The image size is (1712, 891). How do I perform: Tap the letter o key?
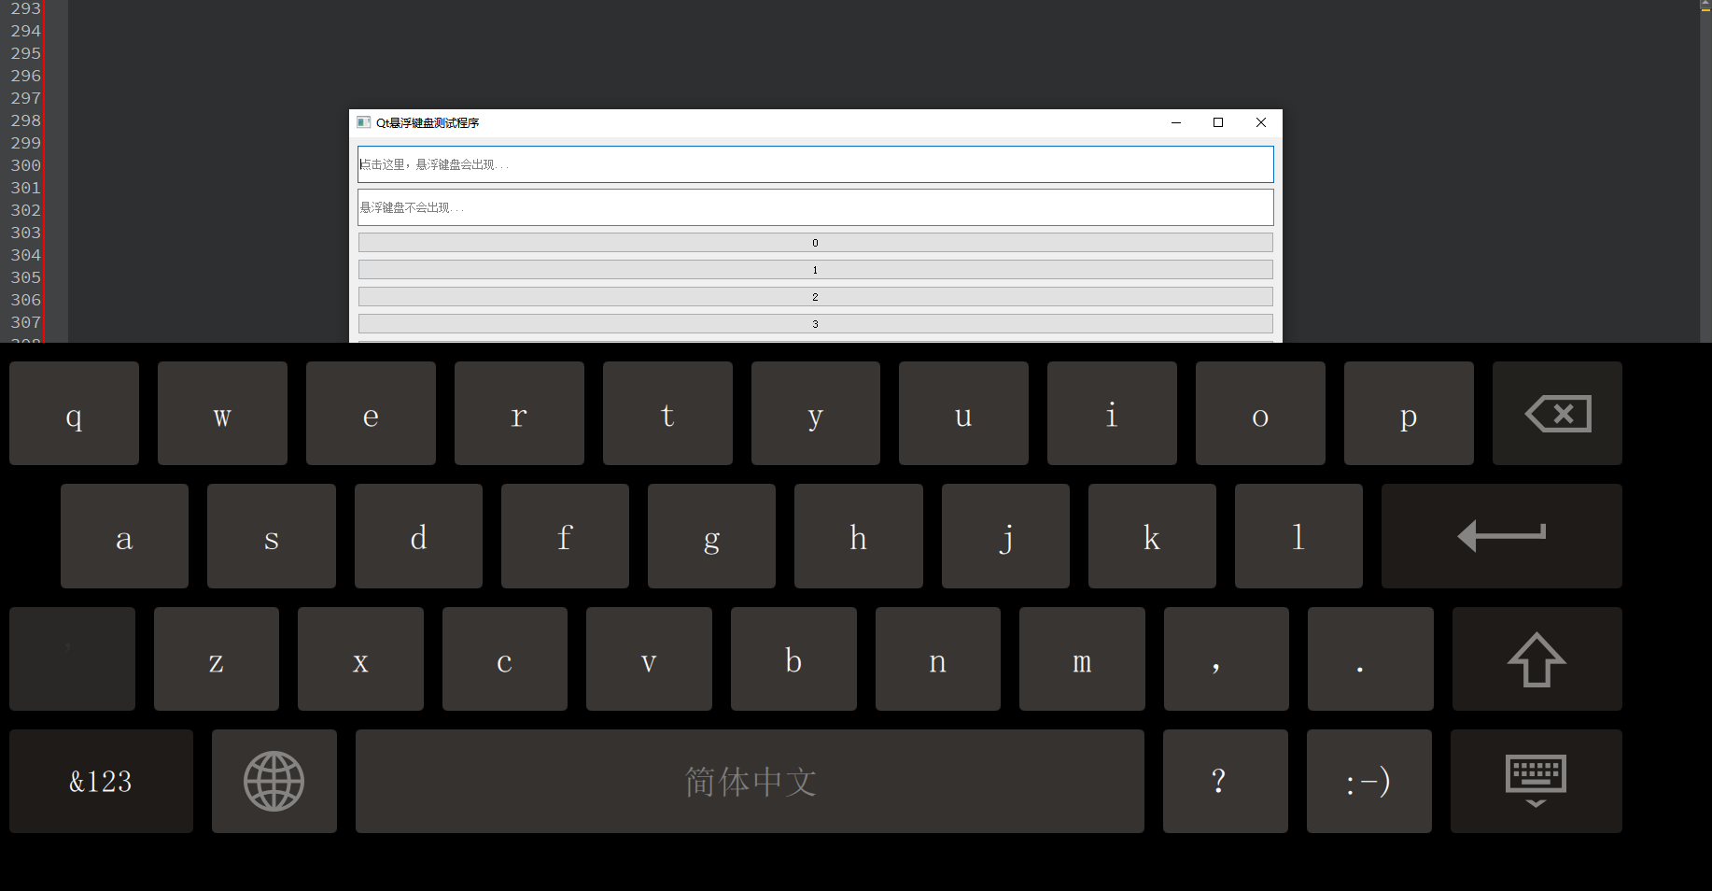(1260, 414)
